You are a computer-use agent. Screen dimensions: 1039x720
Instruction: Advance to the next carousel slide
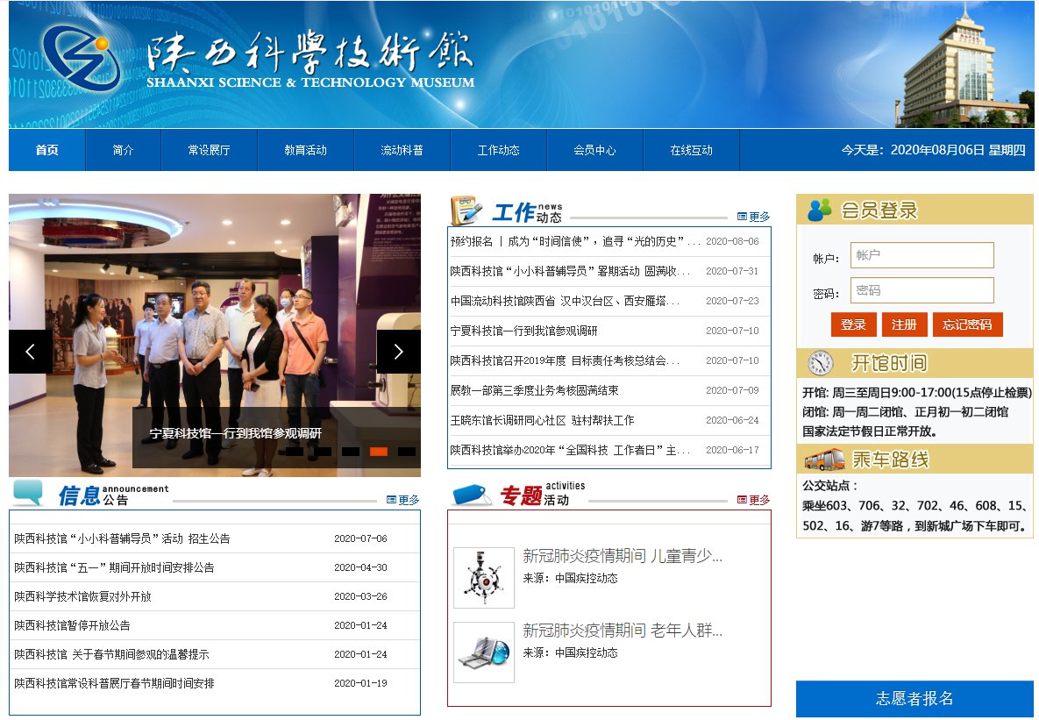pos(398,352)
